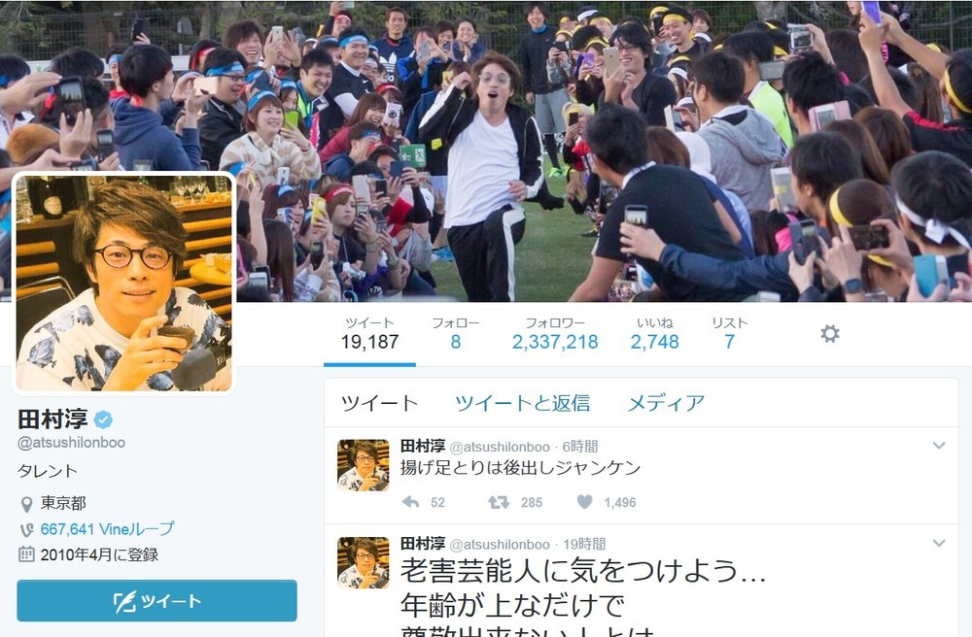Screen dimensions: 972x637
Task: Click the 東京都 location pin icon
Action: tap(26, 504)
